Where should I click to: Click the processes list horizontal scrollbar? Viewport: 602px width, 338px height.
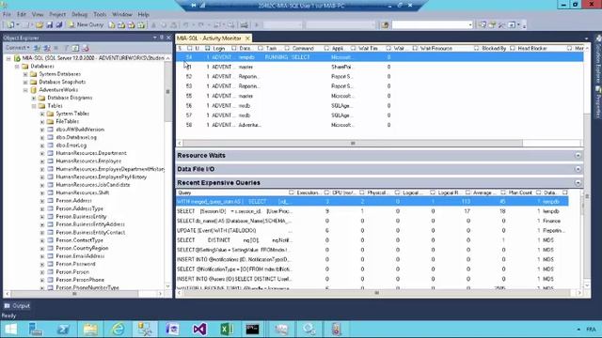click(353, 144)
